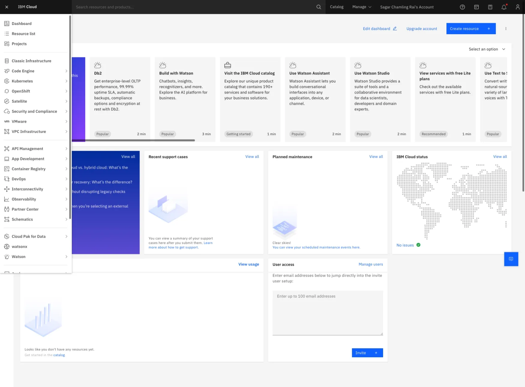This screenshot has width=525, height=387.
Task: Expand the OpenShift submenu chevron
Action: coord(66,91)
